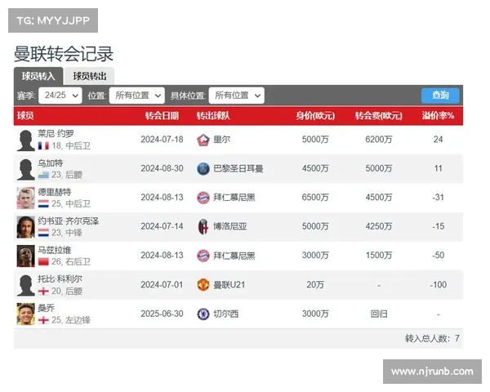The width and height of the screenshot is (490, 392).
Task: Click the French flag beside 莱尼·约罗
Action: tap(43, 146)
